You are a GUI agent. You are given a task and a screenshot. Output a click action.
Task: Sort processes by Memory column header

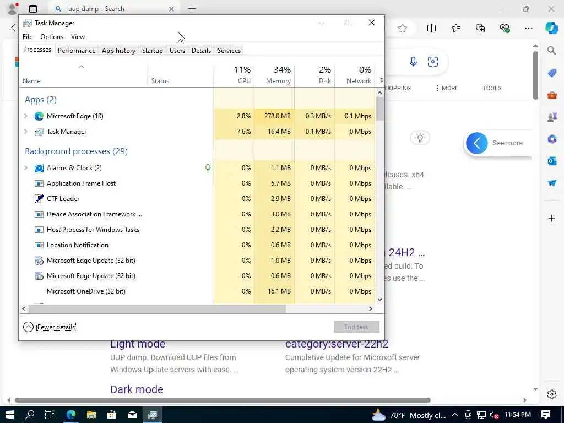pos(274,75)
